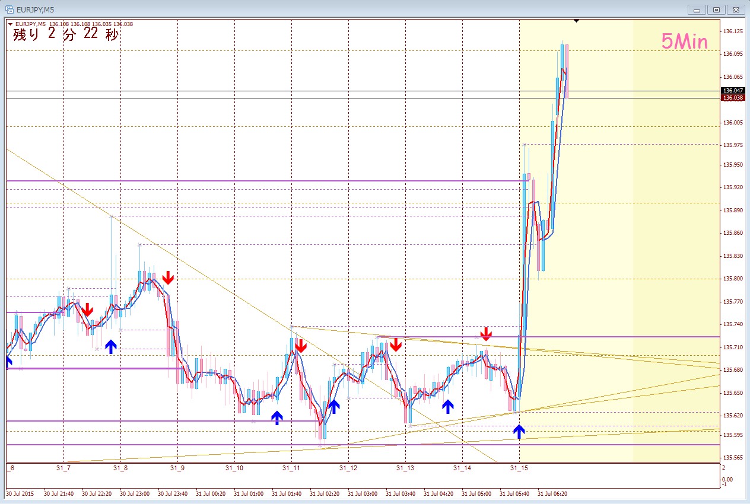Open the one-click trading triangle beside EURJPY,M5
This screenshot has height=504, width=750.
[x=10, y=24]
